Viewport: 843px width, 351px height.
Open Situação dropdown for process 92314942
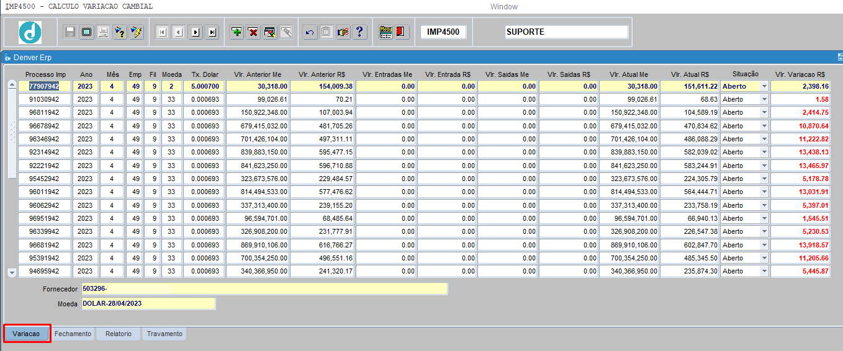tap(764, 152)
